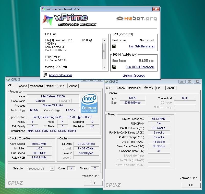The image size is (205, 194).
Task: Click the left CPU-Z title bar icon
Action: click(x=8, y=79)
